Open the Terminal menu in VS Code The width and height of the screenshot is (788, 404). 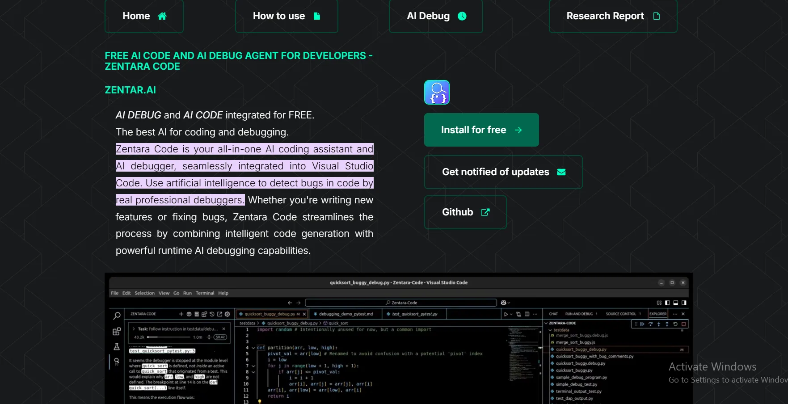pyautogui.click(x=205, y=293)
